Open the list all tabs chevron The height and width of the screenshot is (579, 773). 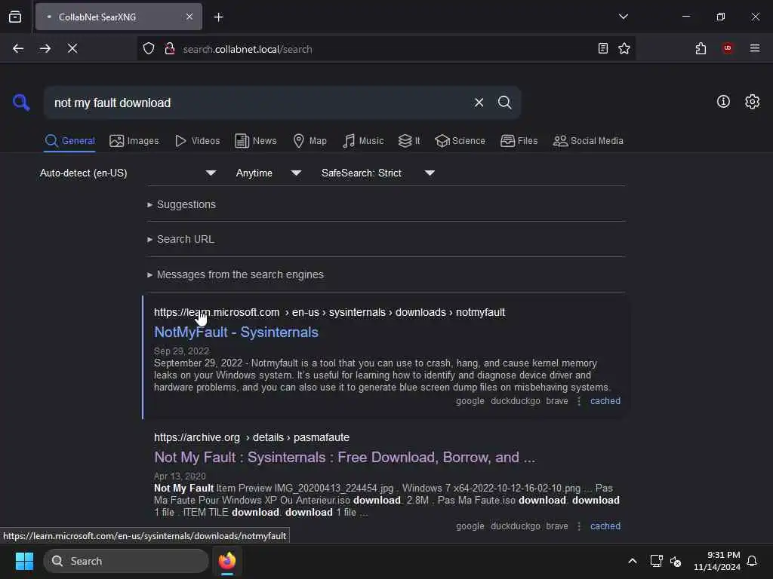coord(623,17)
